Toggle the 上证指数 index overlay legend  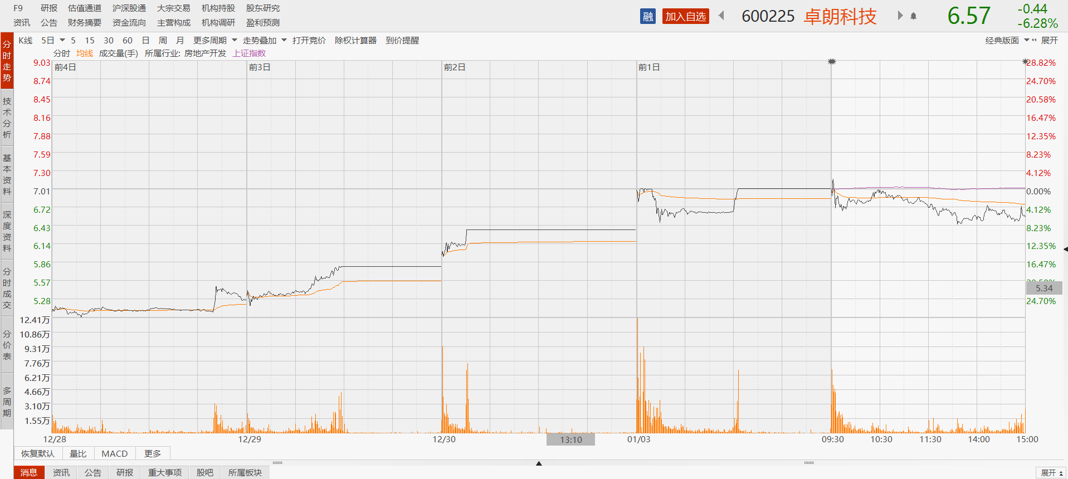pyautogui.click(x=249, y=53)
